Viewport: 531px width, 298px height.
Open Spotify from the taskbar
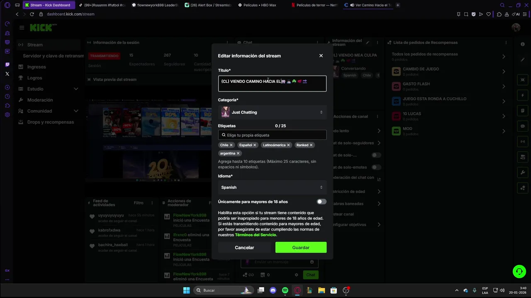click(285, 291)
